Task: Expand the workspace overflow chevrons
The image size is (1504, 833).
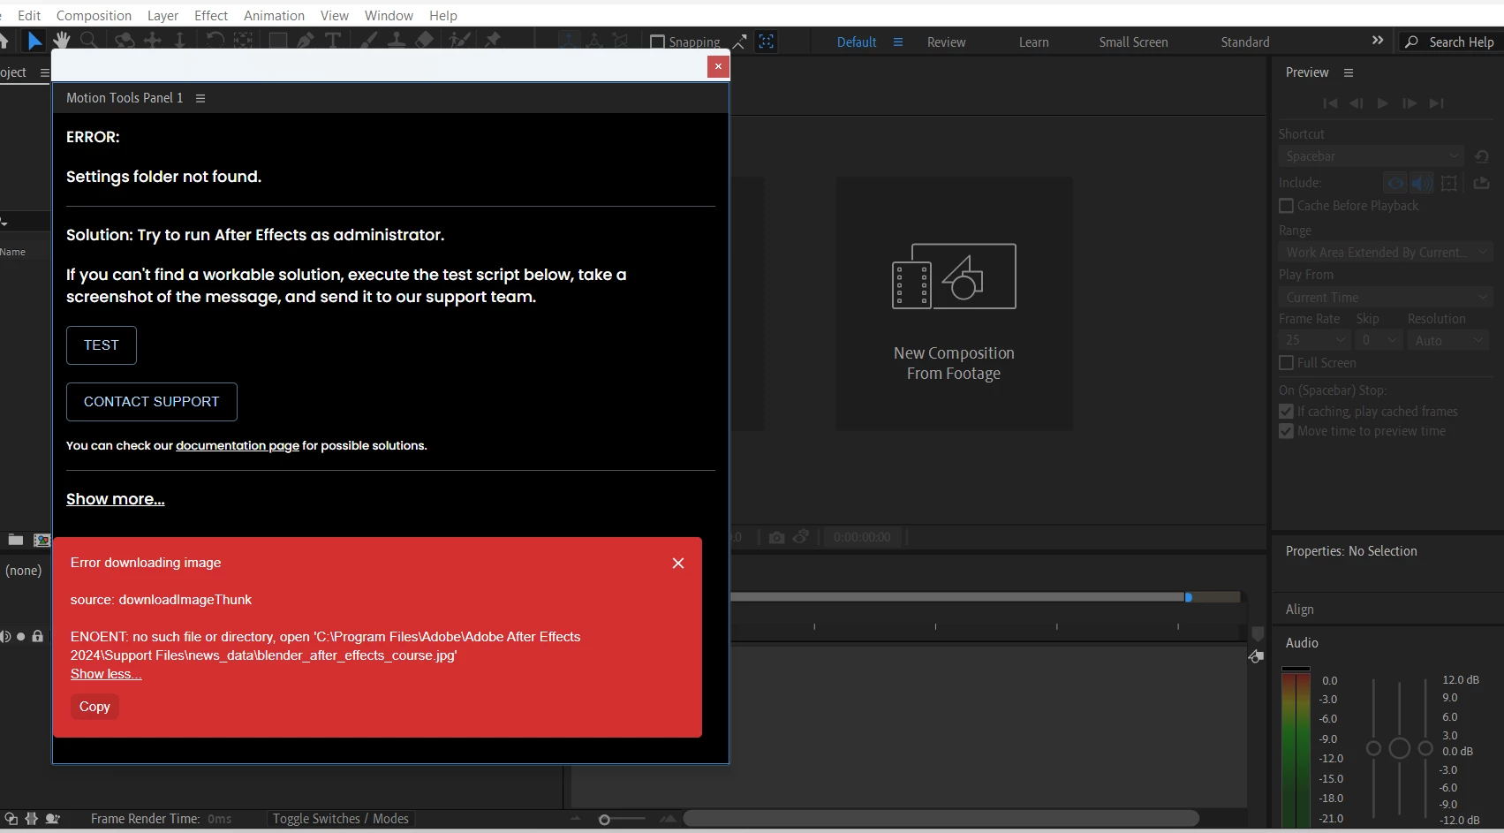Action: (x=1378, y=41)
